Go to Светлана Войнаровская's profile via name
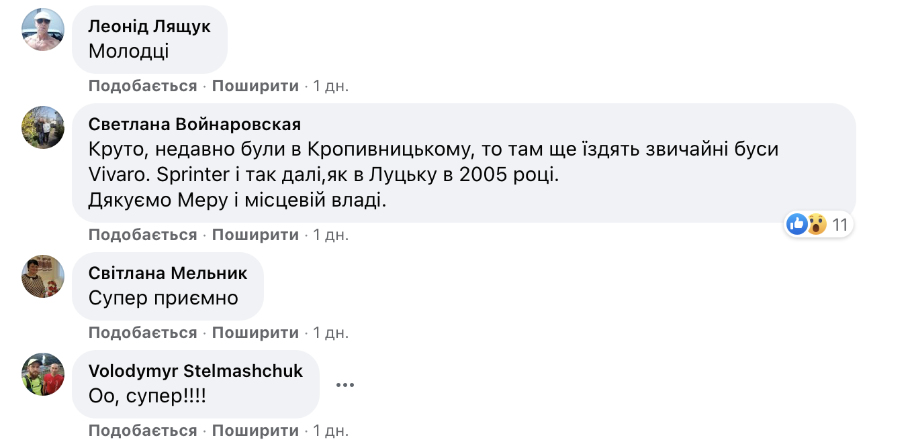 tap(195, 125)
